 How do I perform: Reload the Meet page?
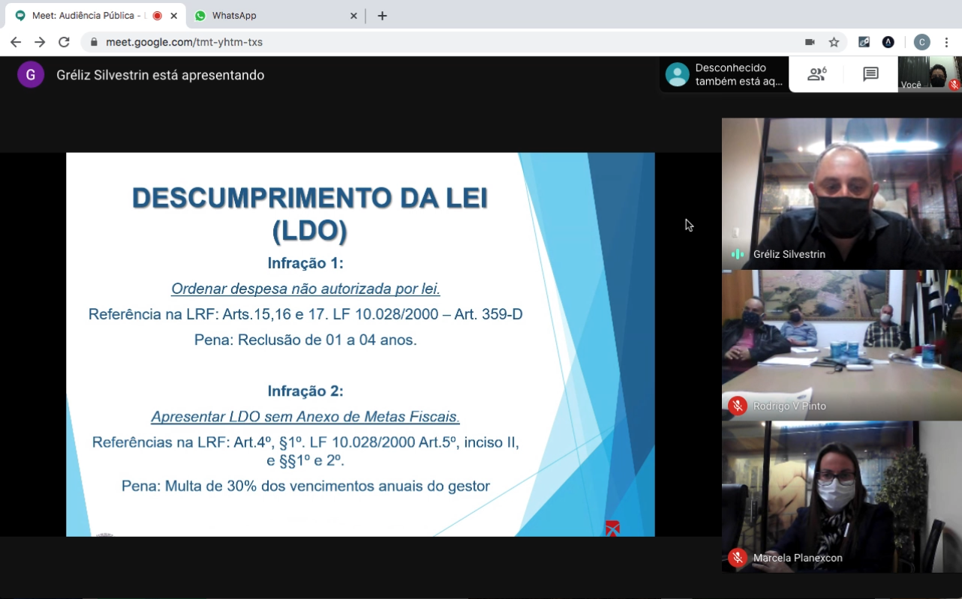click(x=64, y=42)
